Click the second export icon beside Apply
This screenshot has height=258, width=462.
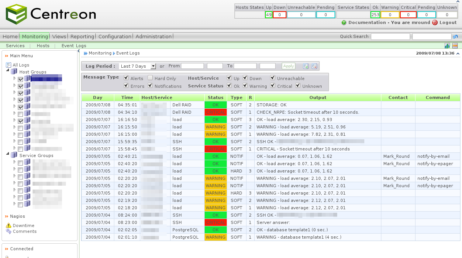314,66
